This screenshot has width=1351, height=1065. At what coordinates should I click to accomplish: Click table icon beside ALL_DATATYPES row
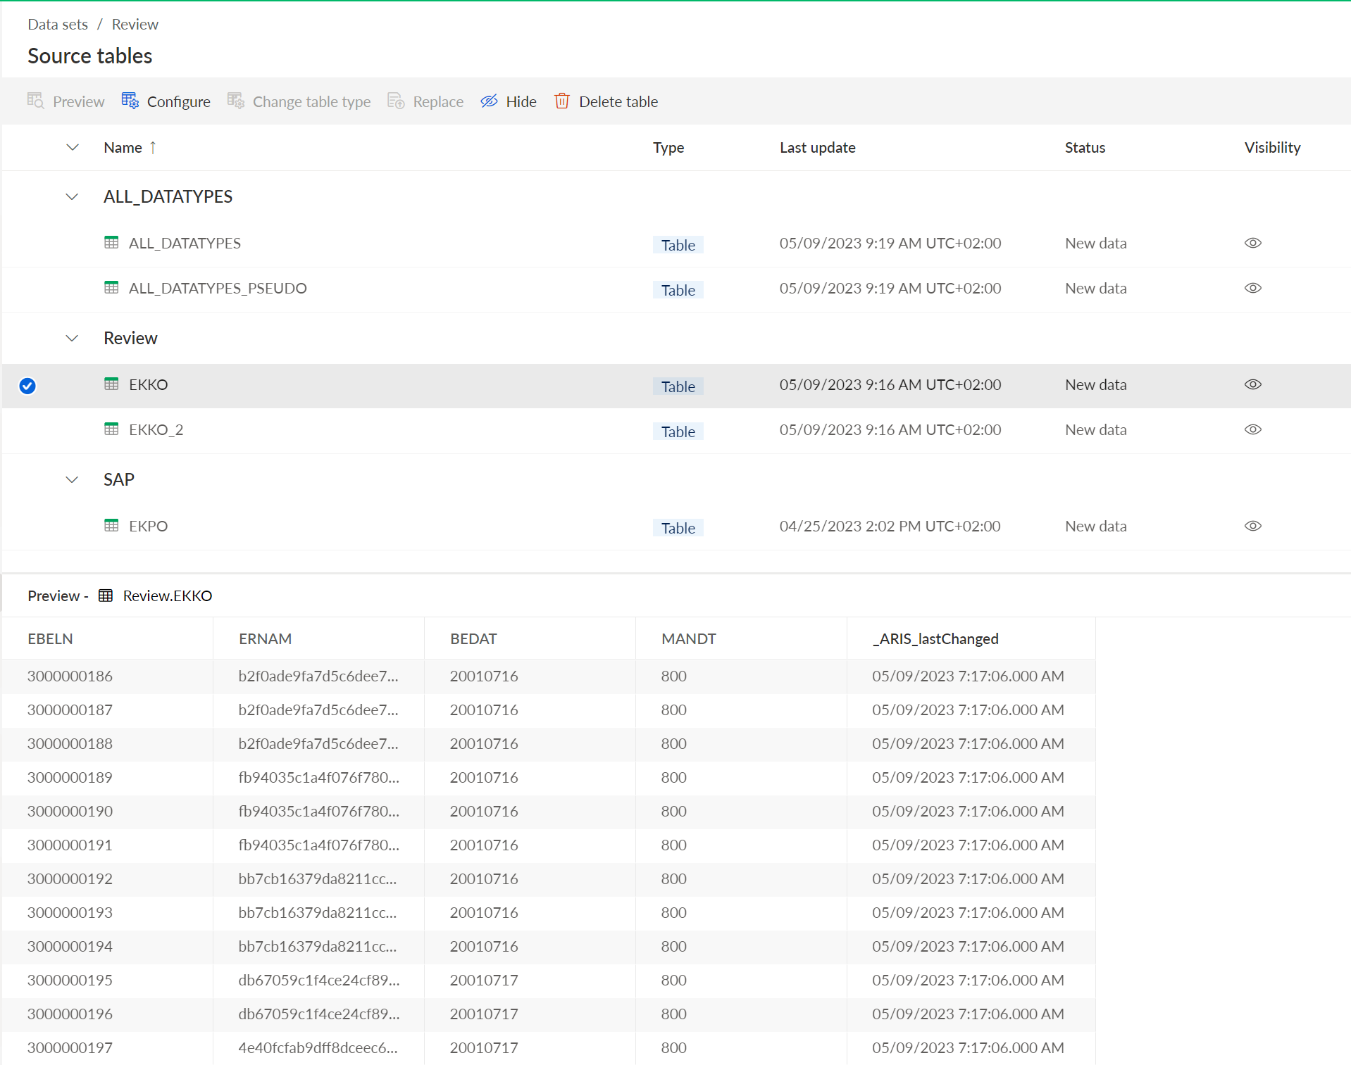111,243
